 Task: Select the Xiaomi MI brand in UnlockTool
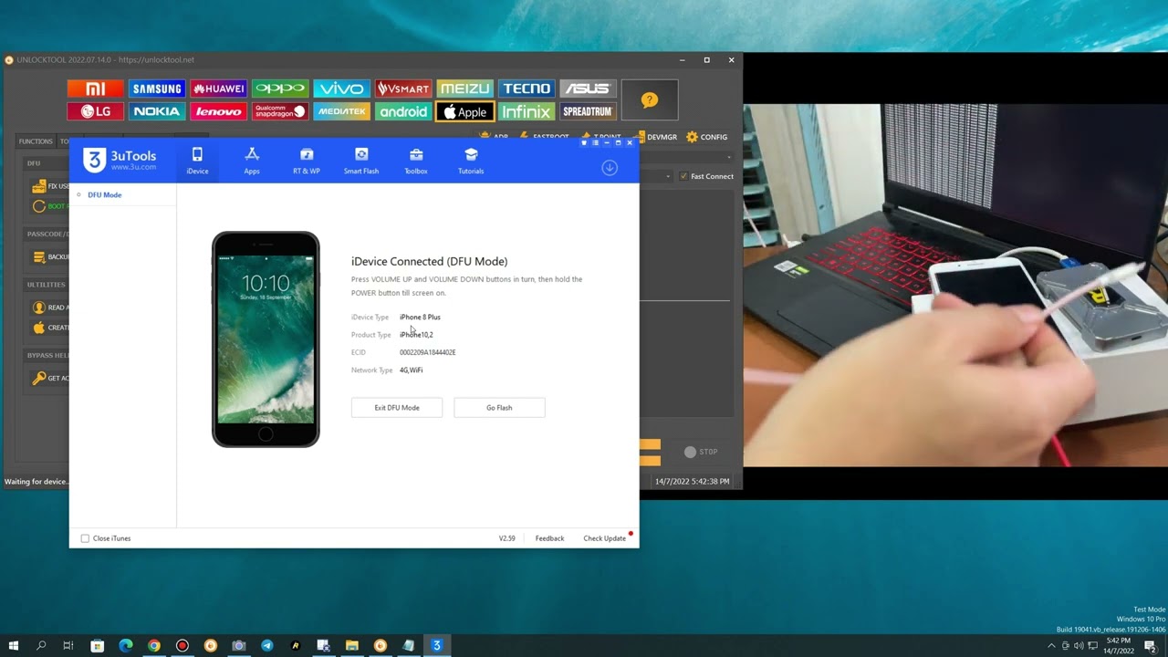[x=95, y=89]
